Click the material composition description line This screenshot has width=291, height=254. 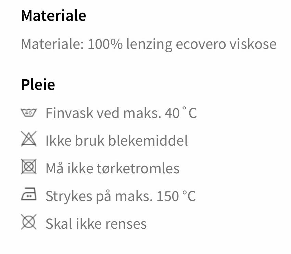pyautogui.click(x=148, y=44)
